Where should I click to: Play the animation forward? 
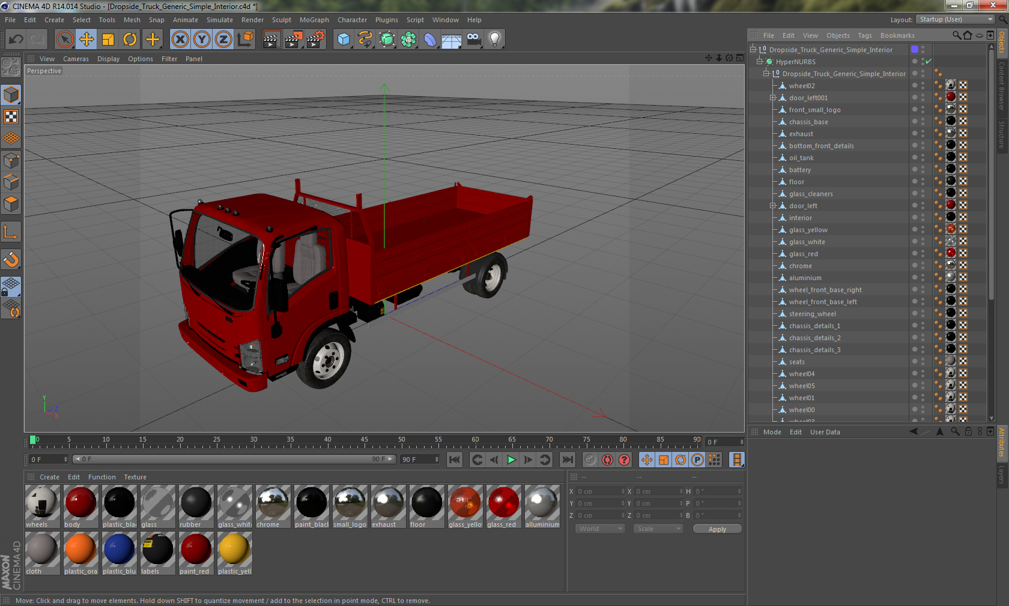tap(511, 460)
